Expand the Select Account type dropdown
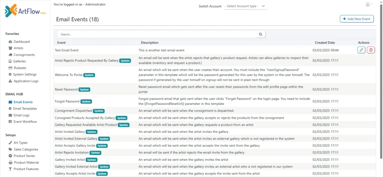 (245, 6)
